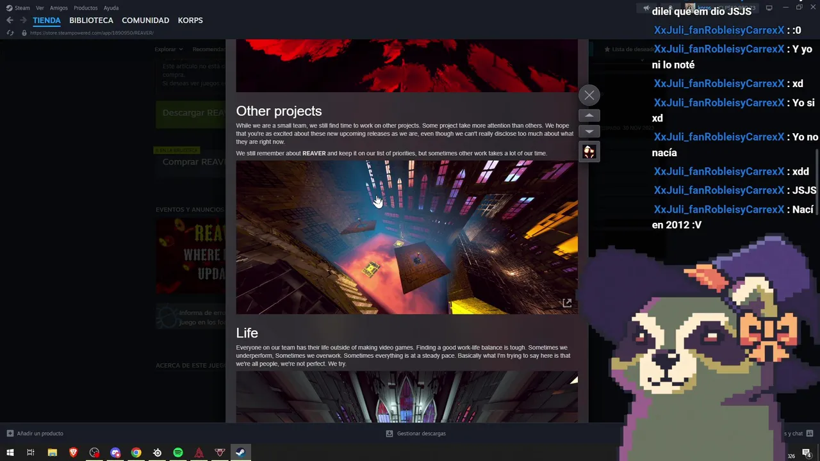
Task: Open Spotify from the taskbar
Action: tap(178, 453)
